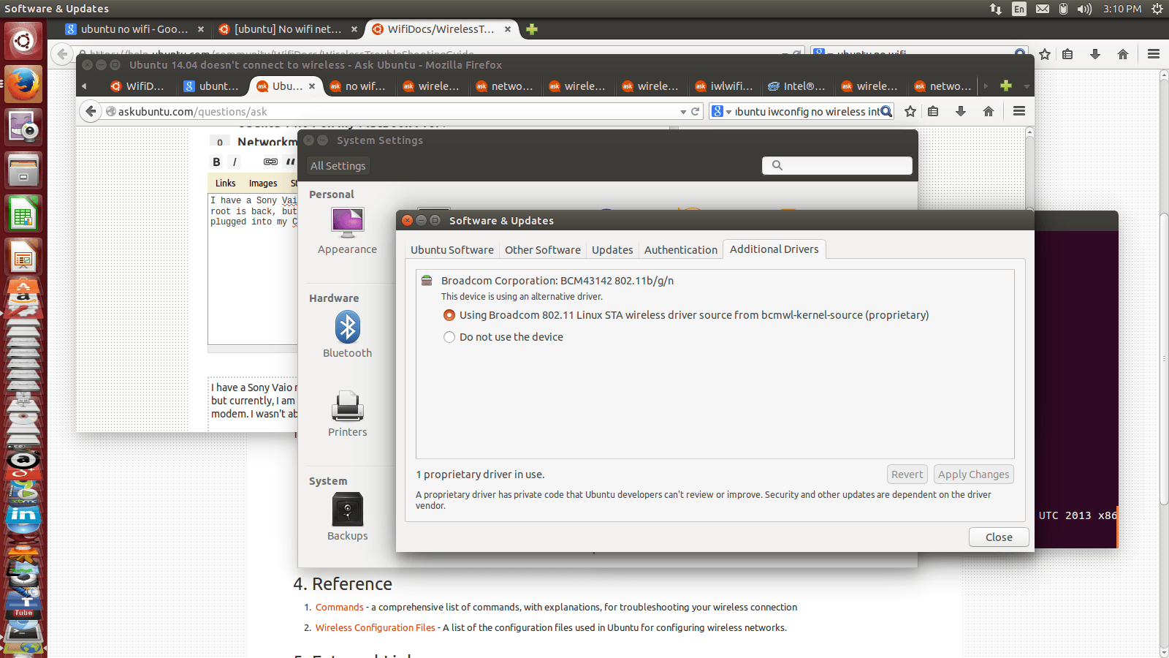The image size is (1169, 658).
Task: Apply bold formatting in the question editor
Action: (x=216, y=162)
